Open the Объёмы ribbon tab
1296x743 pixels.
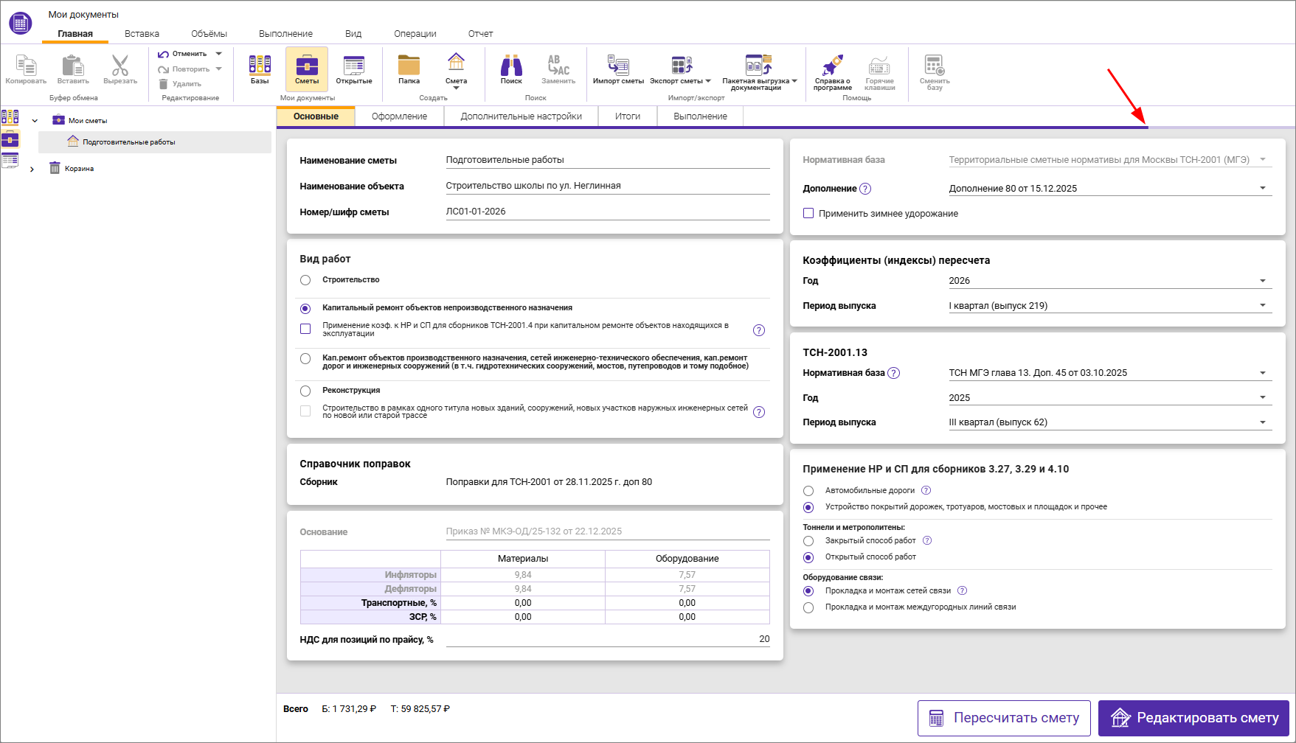(x=209, y=34)
